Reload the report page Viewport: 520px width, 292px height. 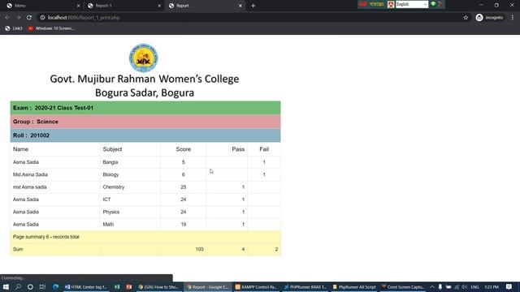(x=29, y=18)
